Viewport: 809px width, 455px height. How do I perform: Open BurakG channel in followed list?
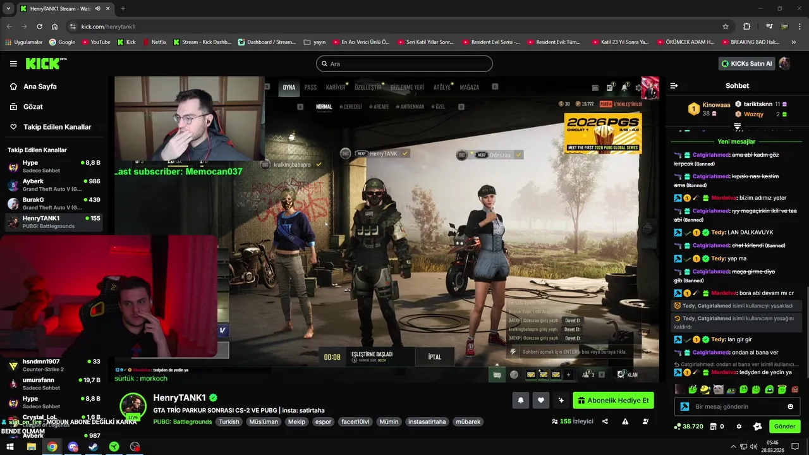point(54,203)
